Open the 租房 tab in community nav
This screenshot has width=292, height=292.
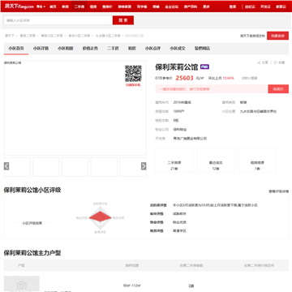(131, 49)
